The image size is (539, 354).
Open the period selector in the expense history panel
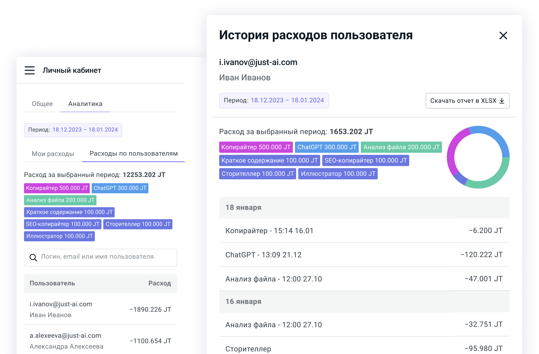tap(274, 100)
